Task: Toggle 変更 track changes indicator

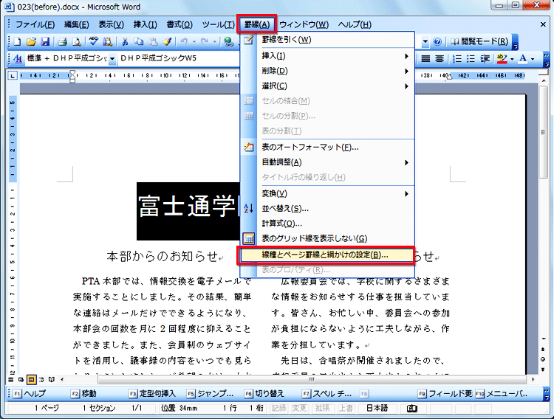Action: [x=299, y=408]
